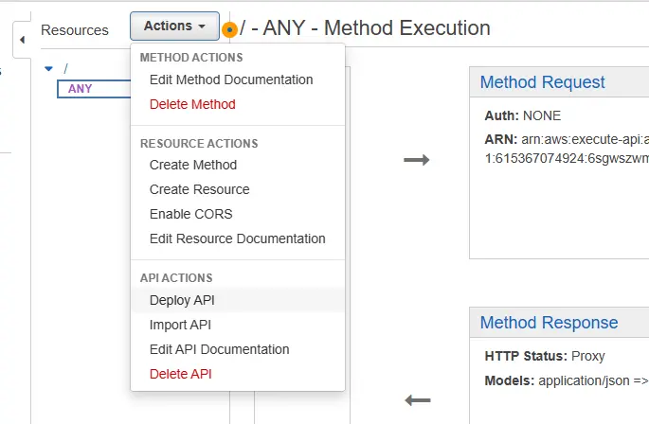Click the orange dot indicator beside Actions
Screen dimensions: 649x424
tap(229, 30)
